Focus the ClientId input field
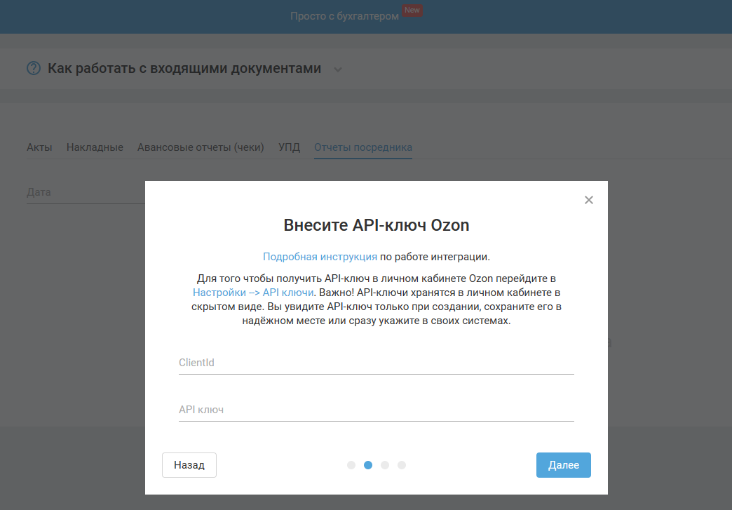Screen dimensions: 732x510 click(x=377, y=363)
